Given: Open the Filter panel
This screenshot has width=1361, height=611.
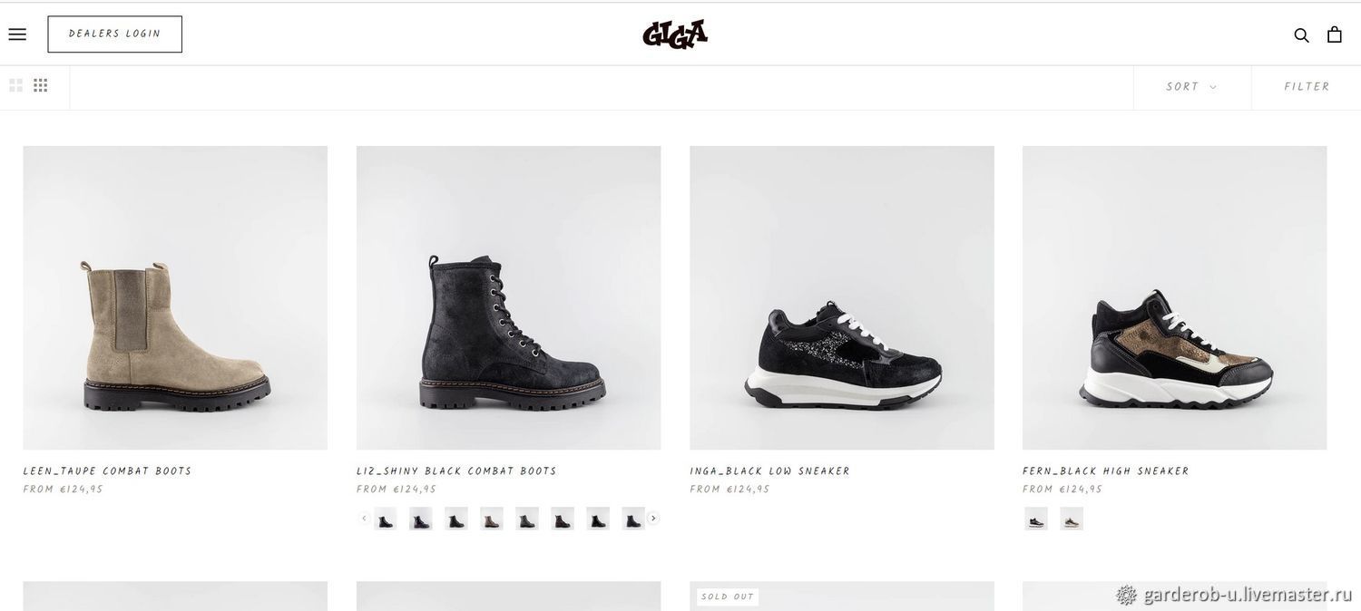Looking at the screenshot, I should tap(1307, 87).
